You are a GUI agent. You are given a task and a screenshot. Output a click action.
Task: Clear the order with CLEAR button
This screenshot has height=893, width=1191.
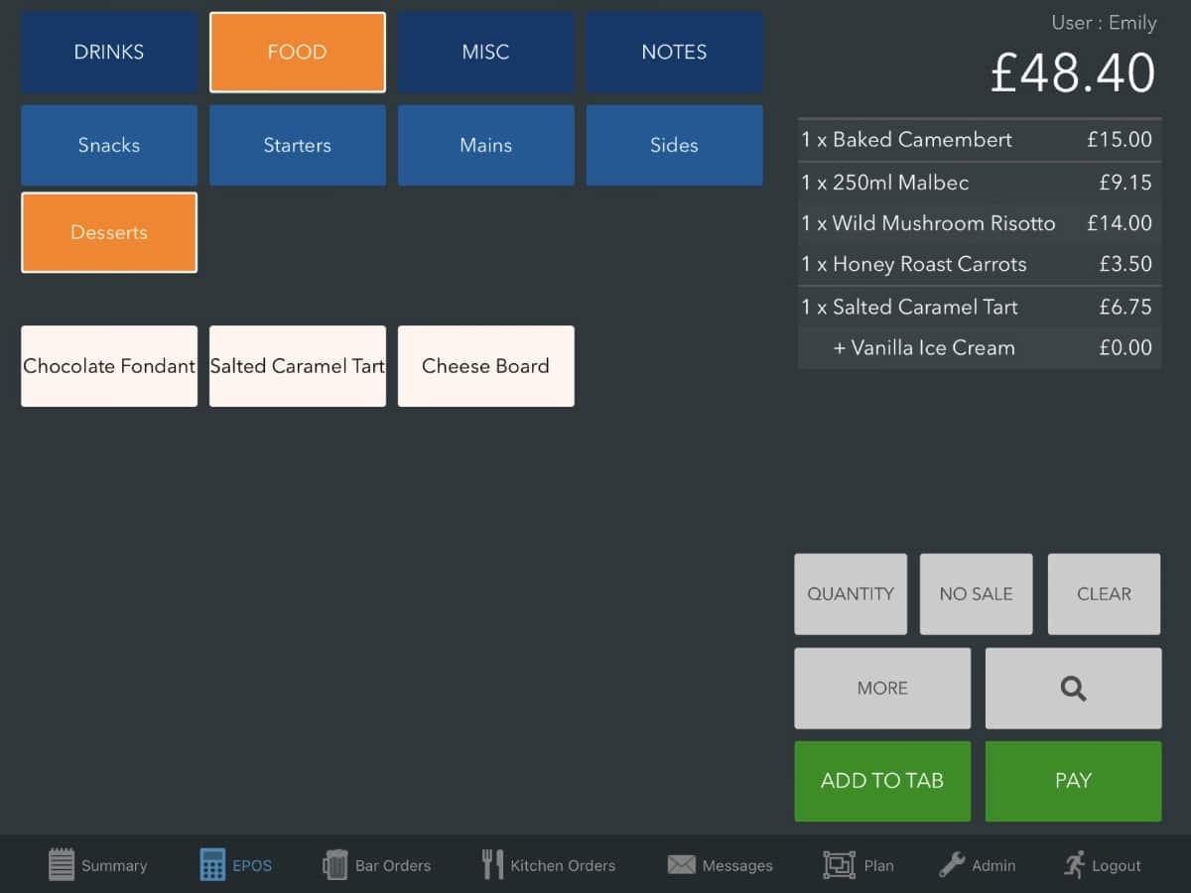click(1104, 594)
